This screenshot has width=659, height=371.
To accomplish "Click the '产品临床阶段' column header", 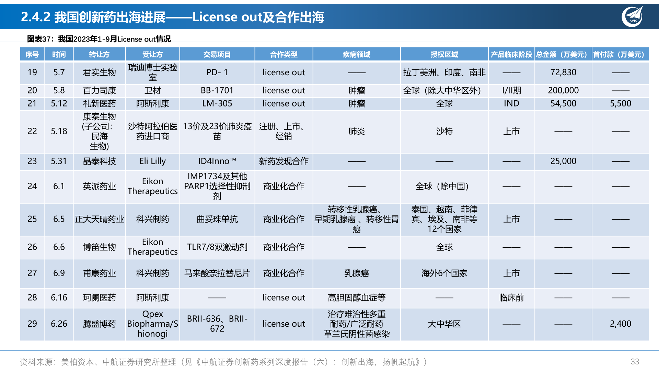I will pos(511,55).
